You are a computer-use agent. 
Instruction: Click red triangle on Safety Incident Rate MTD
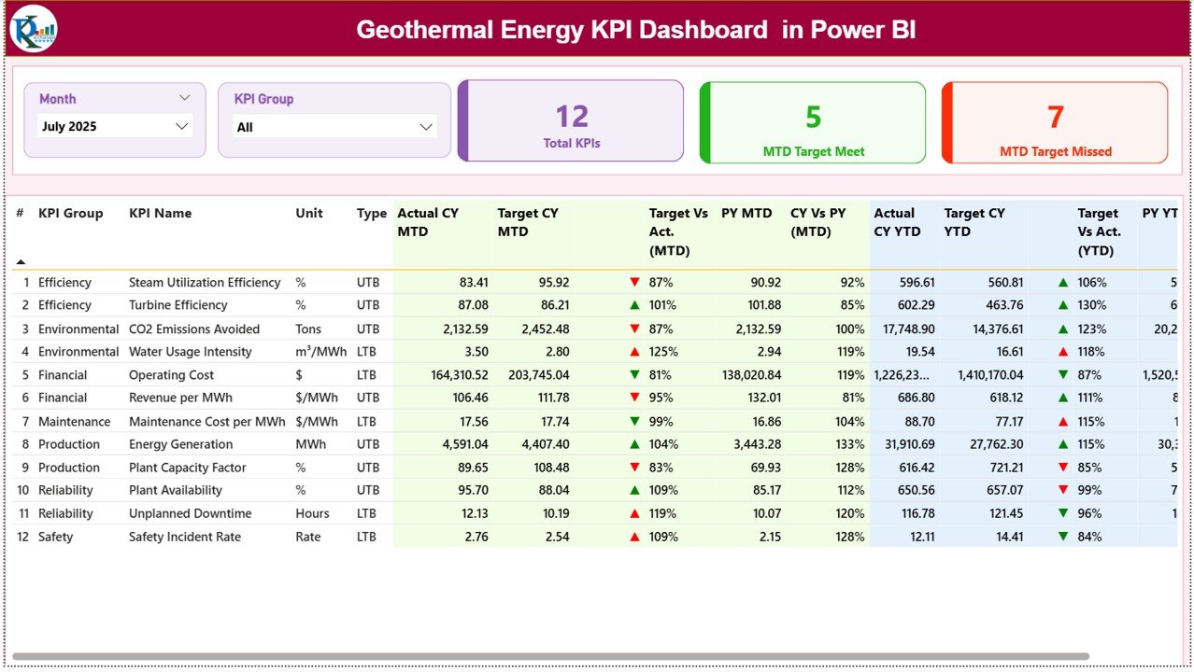tap(635, 537)
